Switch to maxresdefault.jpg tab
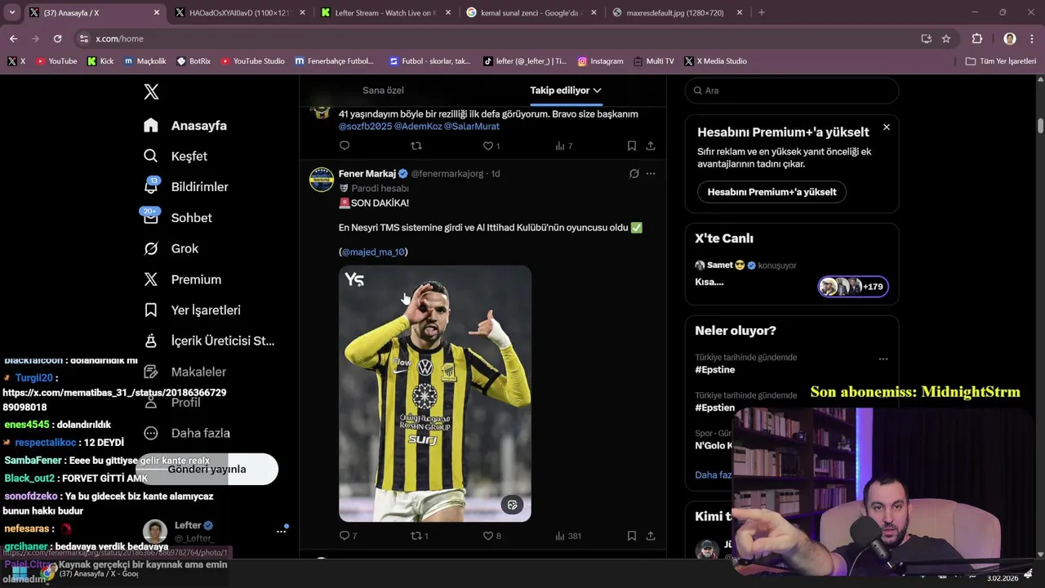Viewport: 1045px width, 588px height. click(x=676, y=12)
